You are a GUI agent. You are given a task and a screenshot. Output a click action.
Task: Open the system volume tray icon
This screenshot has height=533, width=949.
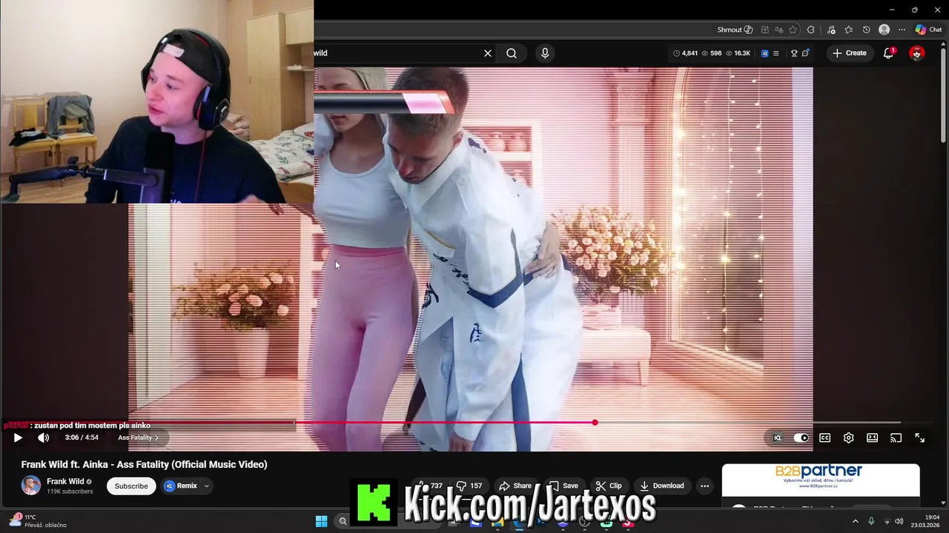pos(899,521)
